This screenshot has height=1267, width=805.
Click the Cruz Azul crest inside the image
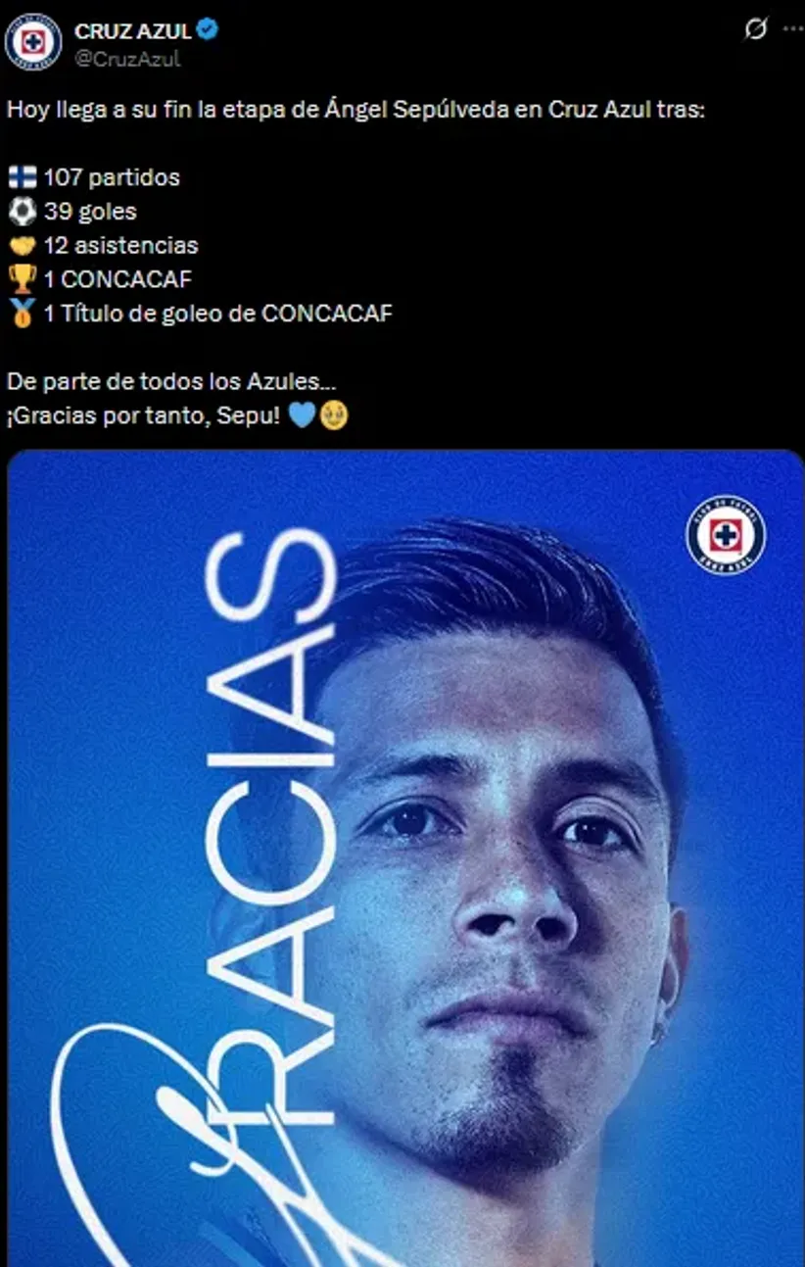point(726,535)
